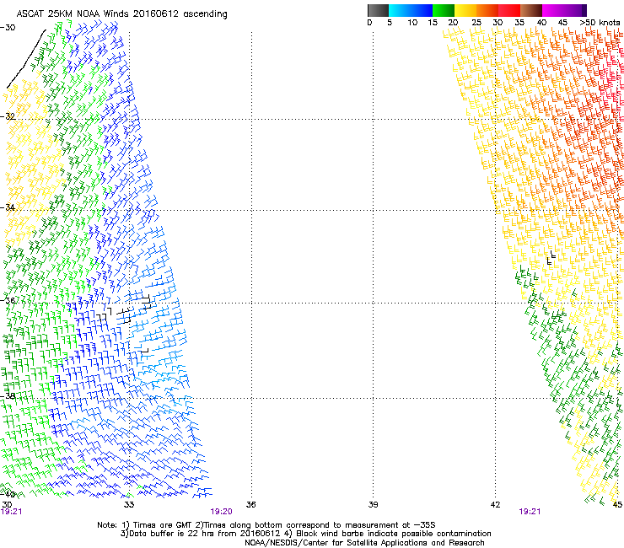The height and width of the screenshot is (548, 624).
Task: Select the '25' label under the color bar
Action: (476, 23)
